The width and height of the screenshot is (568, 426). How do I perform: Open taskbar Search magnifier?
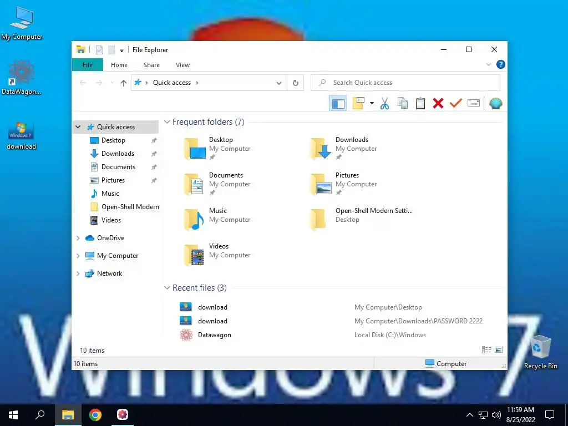pyautogui.click(x=40, y=415)
